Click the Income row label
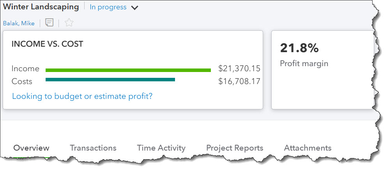The width and height of the screenshot is (389, 172). click(x=25, y=69)
